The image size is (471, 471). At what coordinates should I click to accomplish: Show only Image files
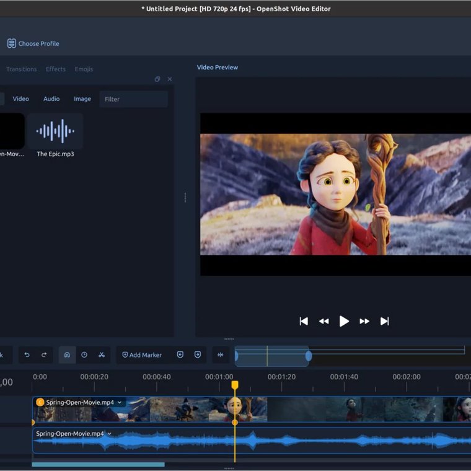82,99
